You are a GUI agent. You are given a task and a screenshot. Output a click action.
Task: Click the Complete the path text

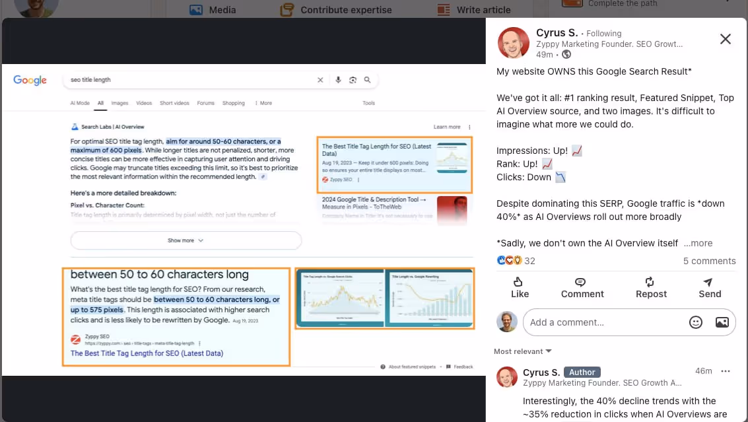pyautogui.click(x=623, y=4)
